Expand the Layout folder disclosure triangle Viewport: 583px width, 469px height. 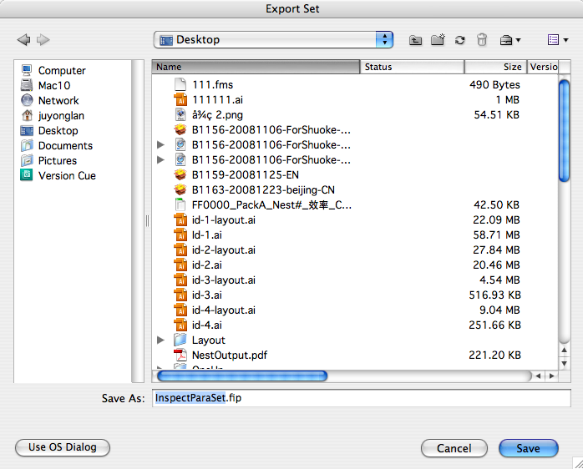[x=161, y=340]
